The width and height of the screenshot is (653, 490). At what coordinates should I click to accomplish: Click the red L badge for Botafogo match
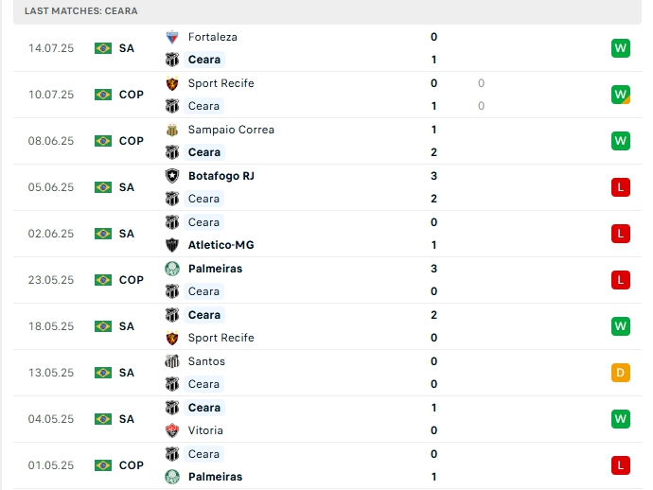pos(621,187)
